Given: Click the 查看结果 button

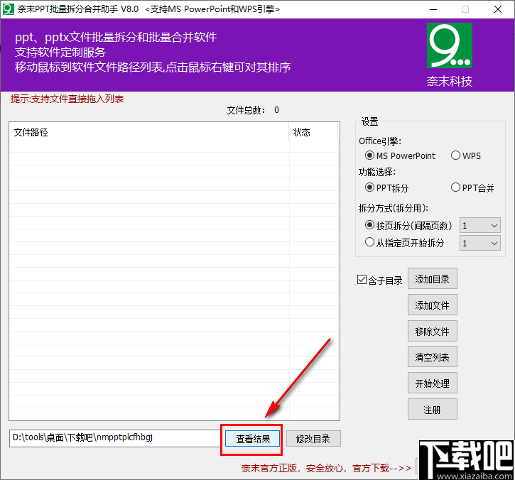Looking at the screenshot, I should tap(252, 439).
